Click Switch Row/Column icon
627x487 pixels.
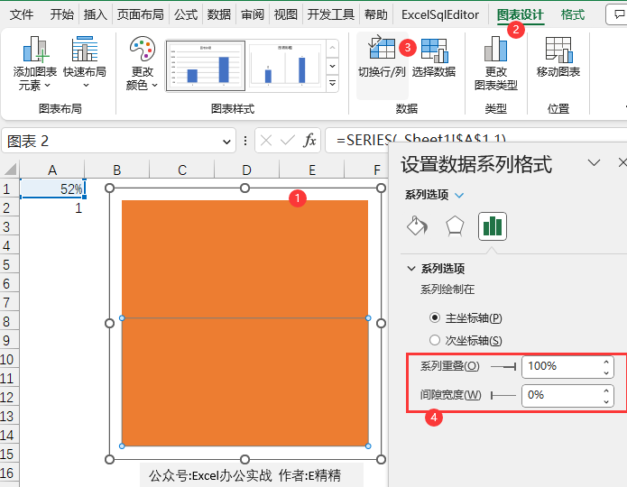pos(382,49)
